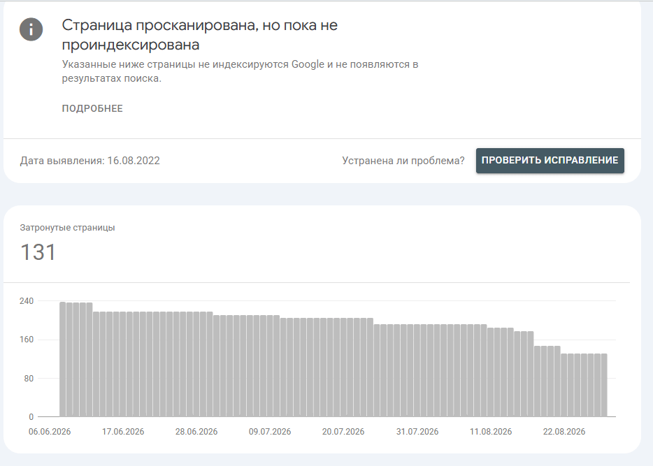This screenshot has width=653, height=466.
Task: Click the x-axis date 09.07.2026
Action: pyautogui.click(x=270, y=432)
